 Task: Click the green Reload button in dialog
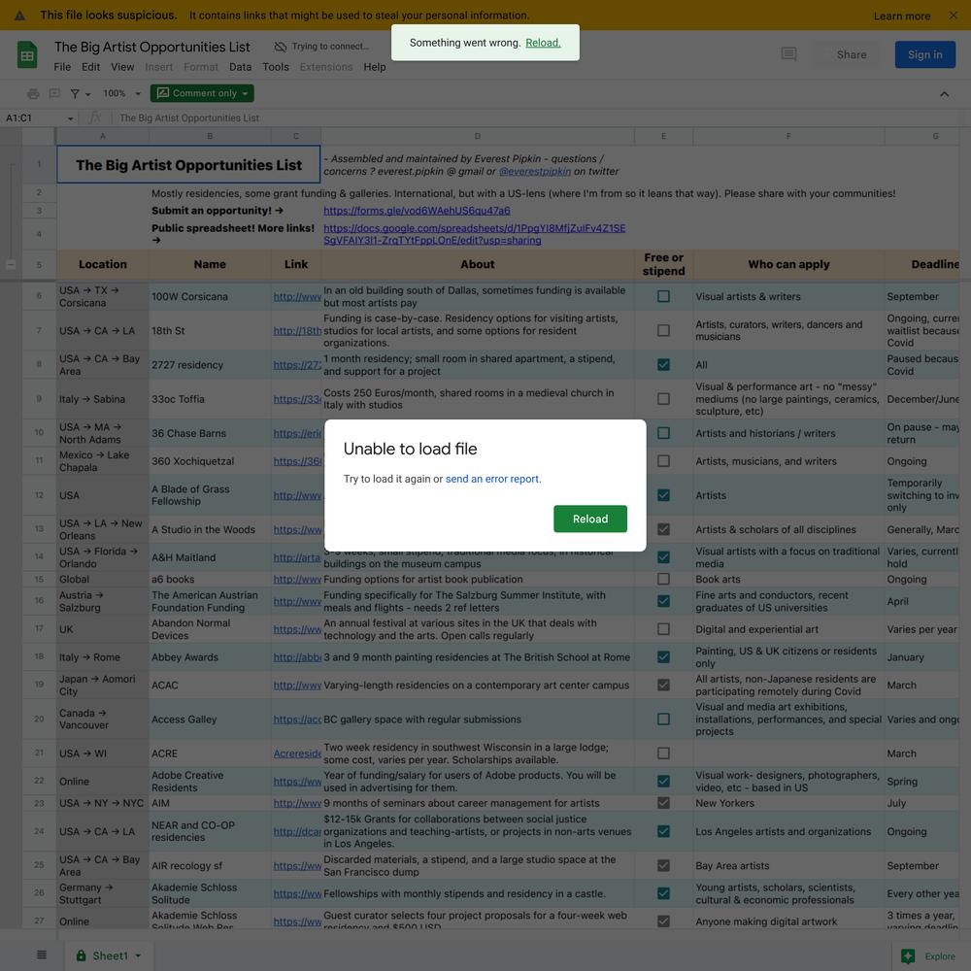click(x=590, y=519)
